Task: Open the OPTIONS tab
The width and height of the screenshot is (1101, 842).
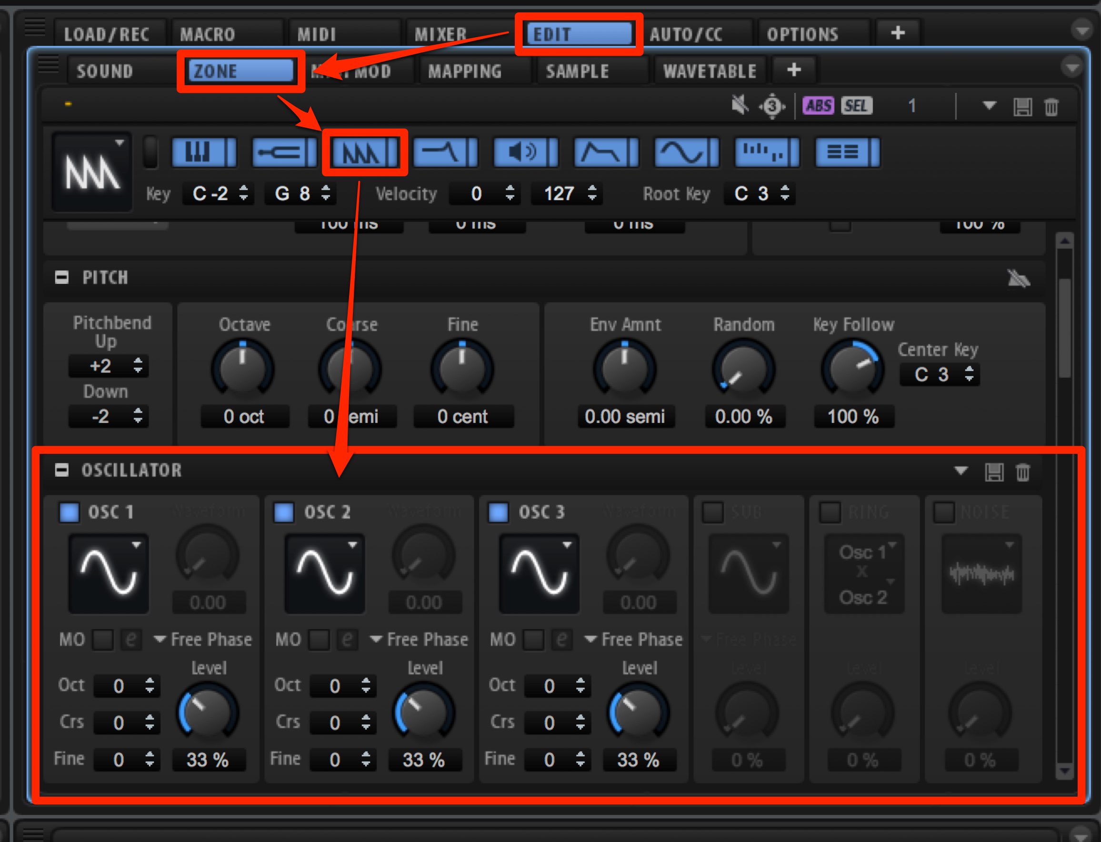Action: pyautogui.click(x=813, y=34)
